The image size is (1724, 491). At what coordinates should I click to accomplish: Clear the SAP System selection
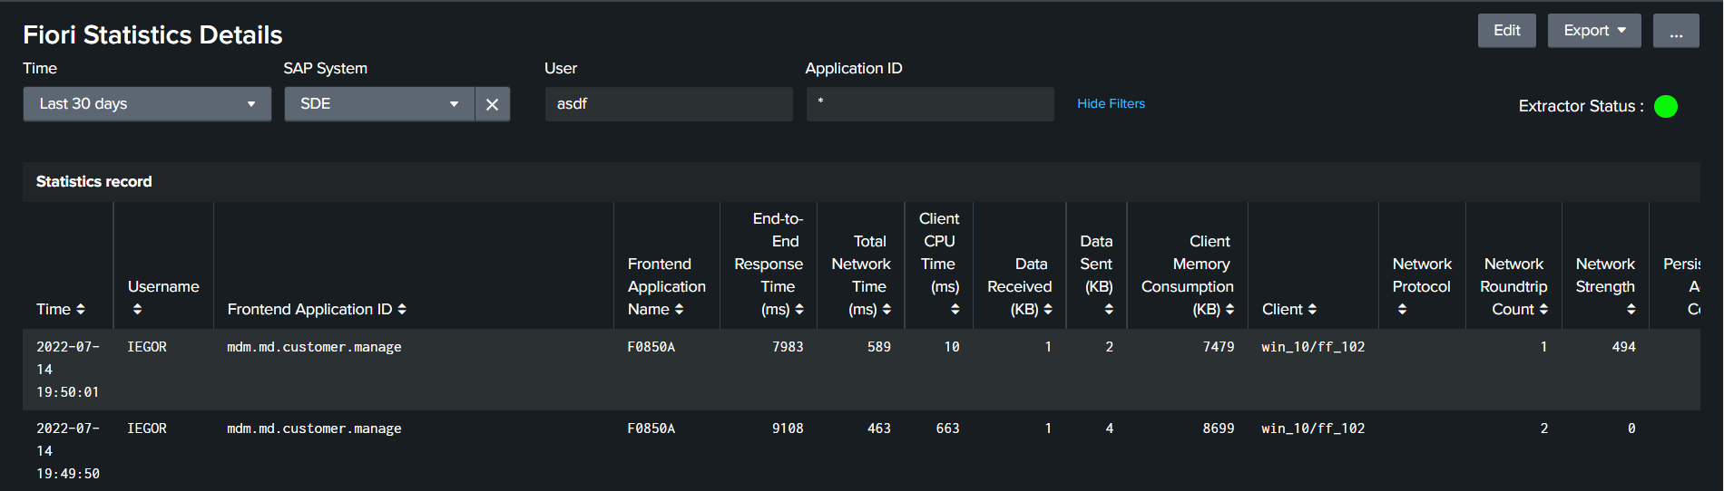tap(492, 104)
